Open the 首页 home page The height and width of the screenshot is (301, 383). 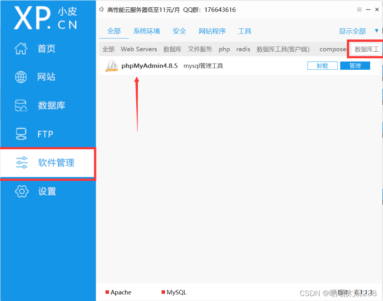pos(37,48)
